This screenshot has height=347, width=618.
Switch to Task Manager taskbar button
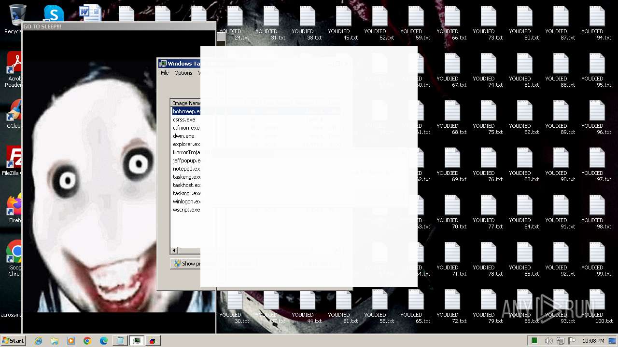pos(137,341)
